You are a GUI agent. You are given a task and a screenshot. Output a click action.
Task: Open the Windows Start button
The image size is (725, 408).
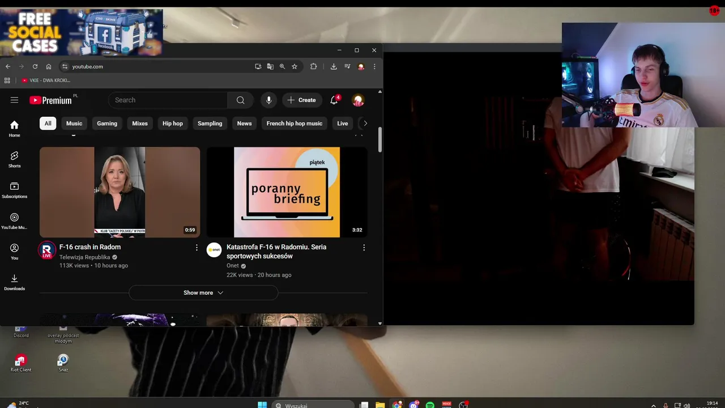pos(262,405)
